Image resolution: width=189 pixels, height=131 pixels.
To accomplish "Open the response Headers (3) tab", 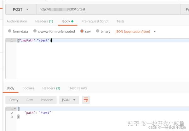I will point(51,88).
